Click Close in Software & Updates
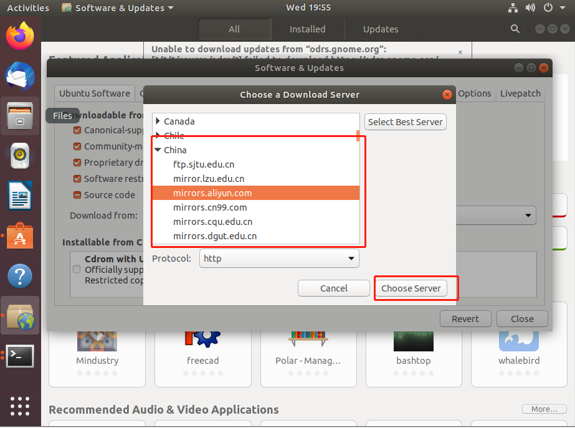The width and height of the screenshot is (575, 428). click(x=522, y=319)
